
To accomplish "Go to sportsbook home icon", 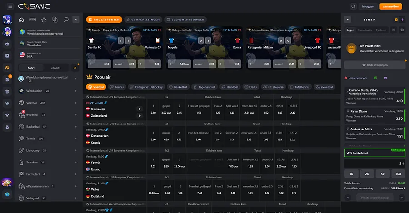I will coord(21,20).
